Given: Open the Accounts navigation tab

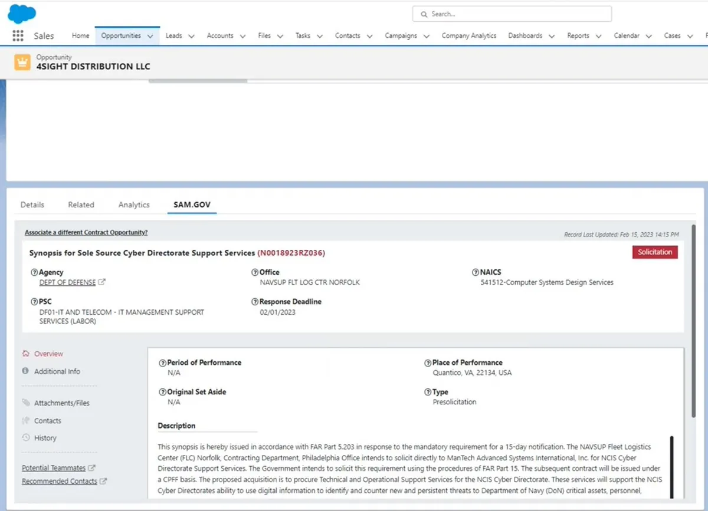Looking at the screenshot, I should point(220,35).
